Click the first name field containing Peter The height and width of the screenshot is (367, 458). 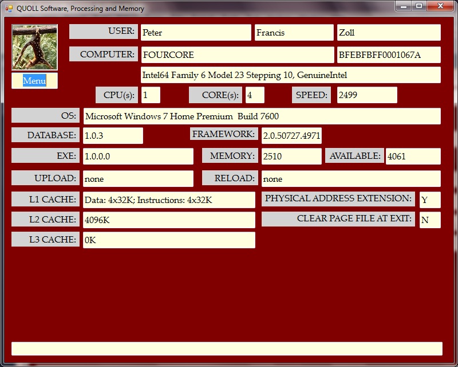[195, 33]
